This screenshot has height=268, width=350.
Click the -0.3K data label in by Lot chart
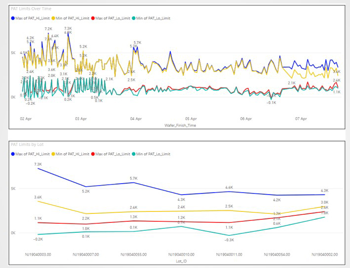pyautogui.click(x=229, y=240)
